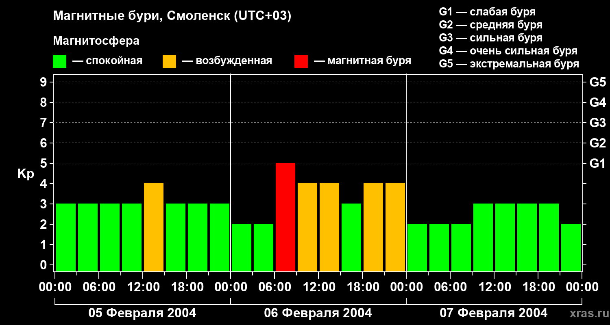Click the '06 Февраля 2004' date label

click(x=318, y=313)
